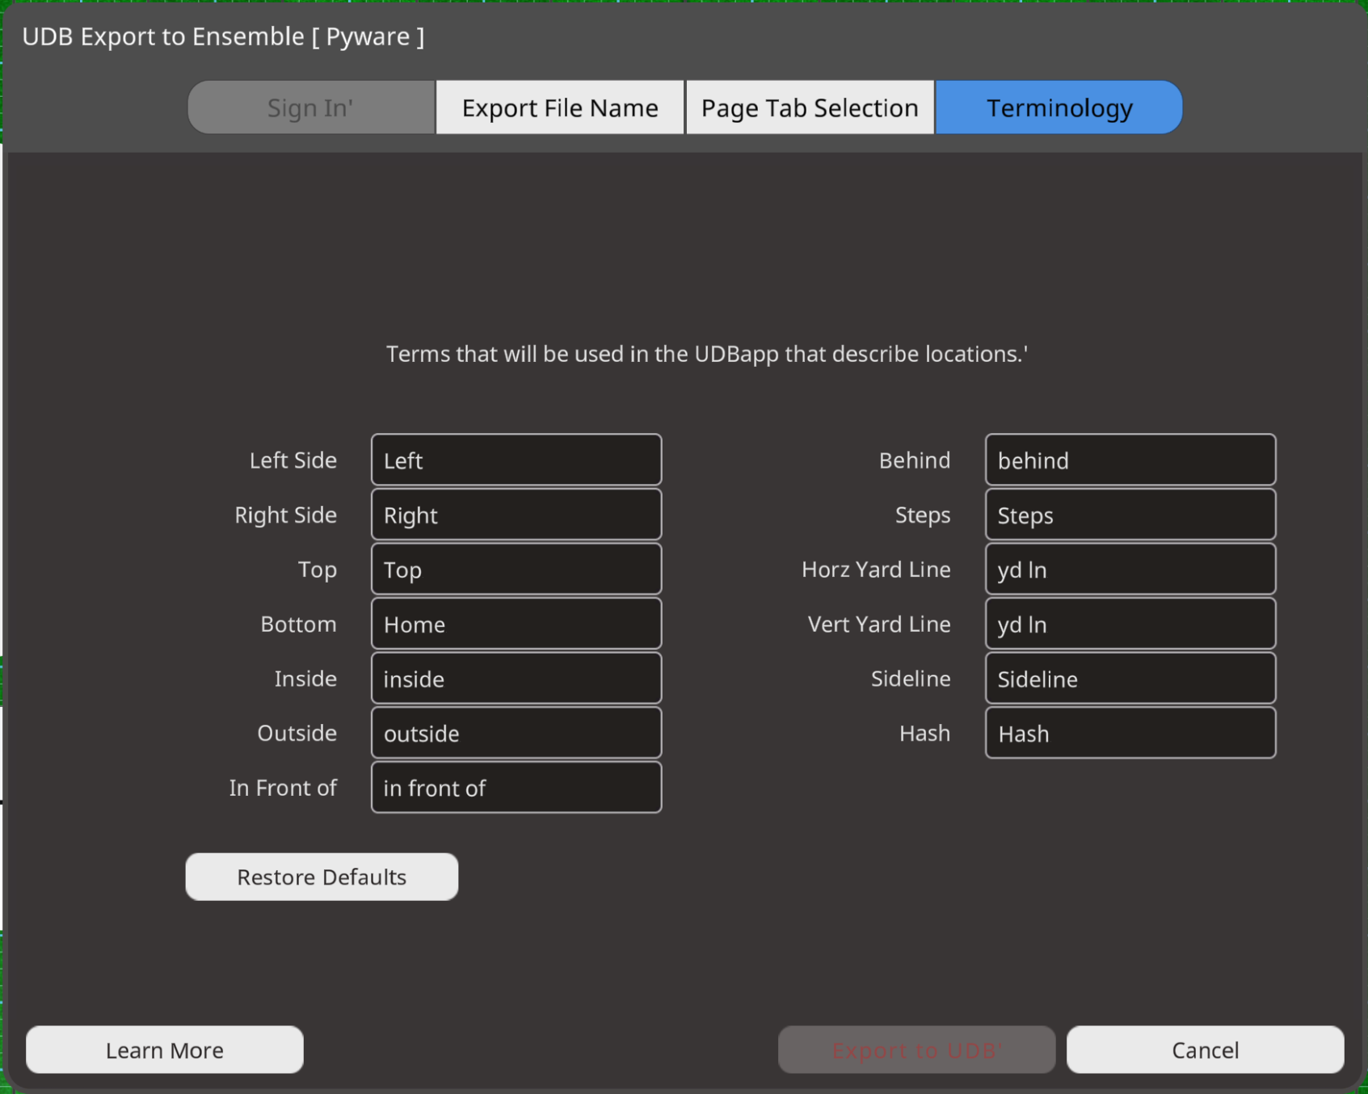
Task: Edit the Left Side term field
Action: tap(516, 460)
